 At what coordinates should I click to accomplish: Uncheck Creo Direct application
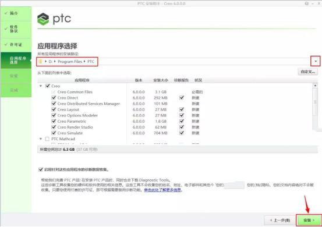tap(54, 98)
